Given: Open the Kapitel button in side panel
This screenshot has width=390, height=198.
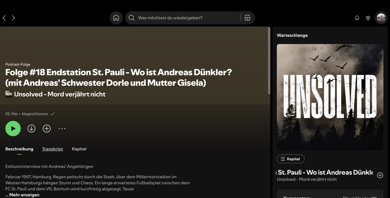Looking at the screenshot, I should click(x=291, y=159).
